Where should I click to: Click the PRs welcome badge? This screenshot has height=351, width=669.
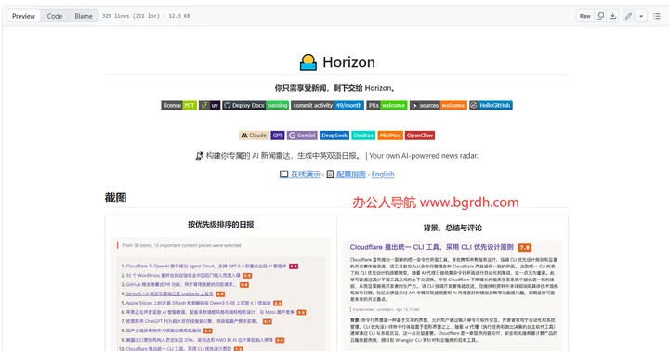click(387, 105)
